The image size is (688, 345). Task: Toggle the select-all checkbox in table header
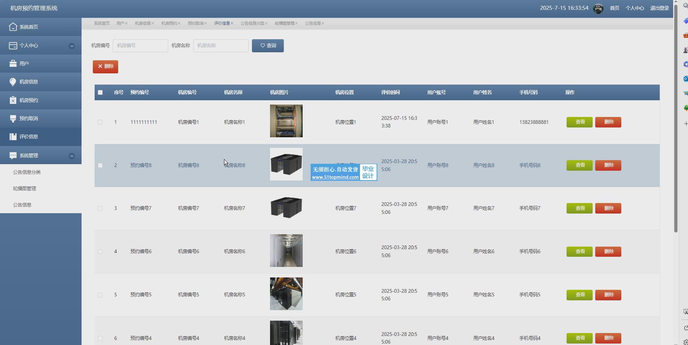click(100, 92)
